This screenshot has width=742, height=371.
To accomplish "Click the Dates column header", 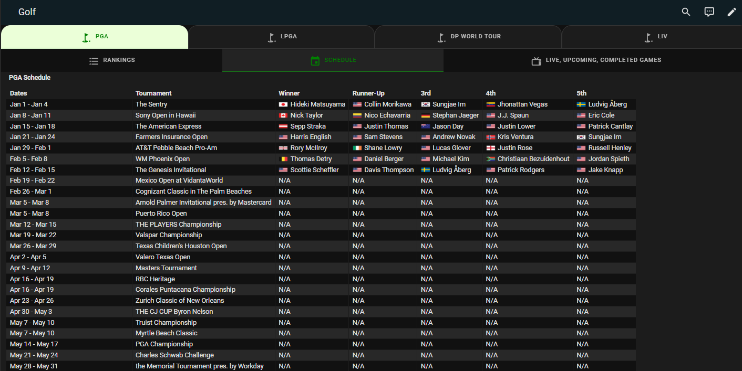I will coord(18,93).
